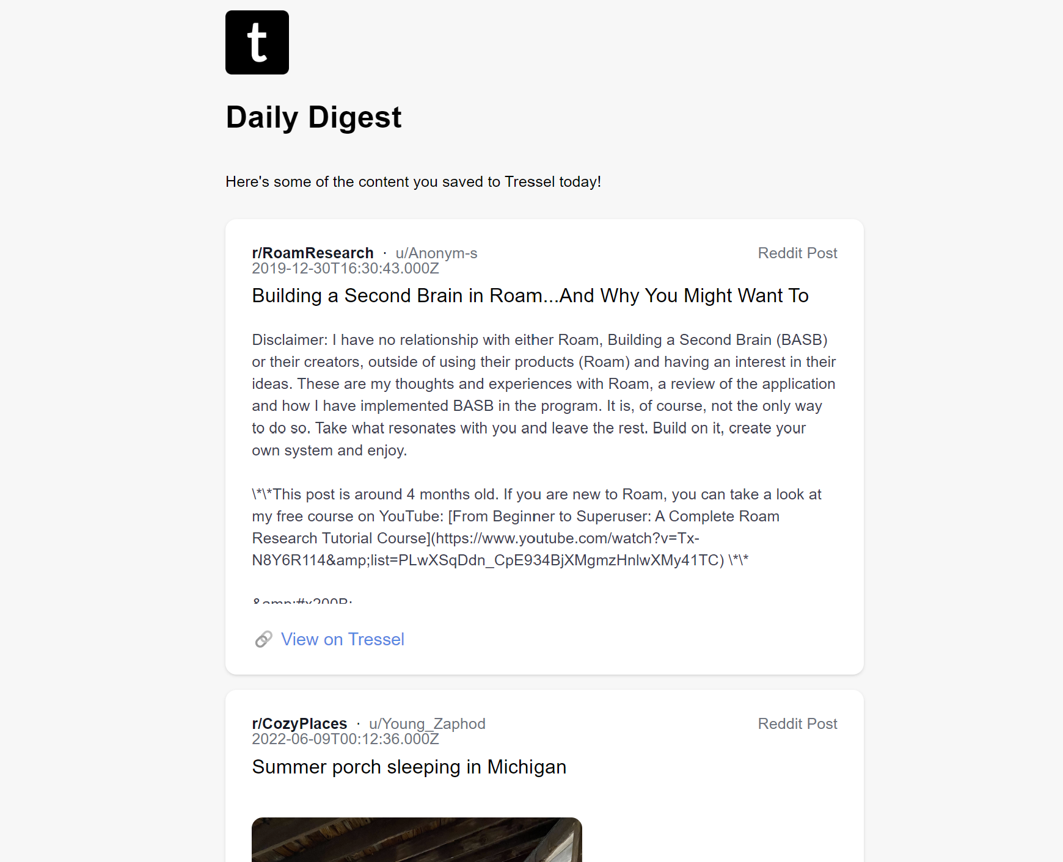Screen dimensions: 1063x862
Task: Select the u/Anonym-s author name
Action: pos(436,253)
